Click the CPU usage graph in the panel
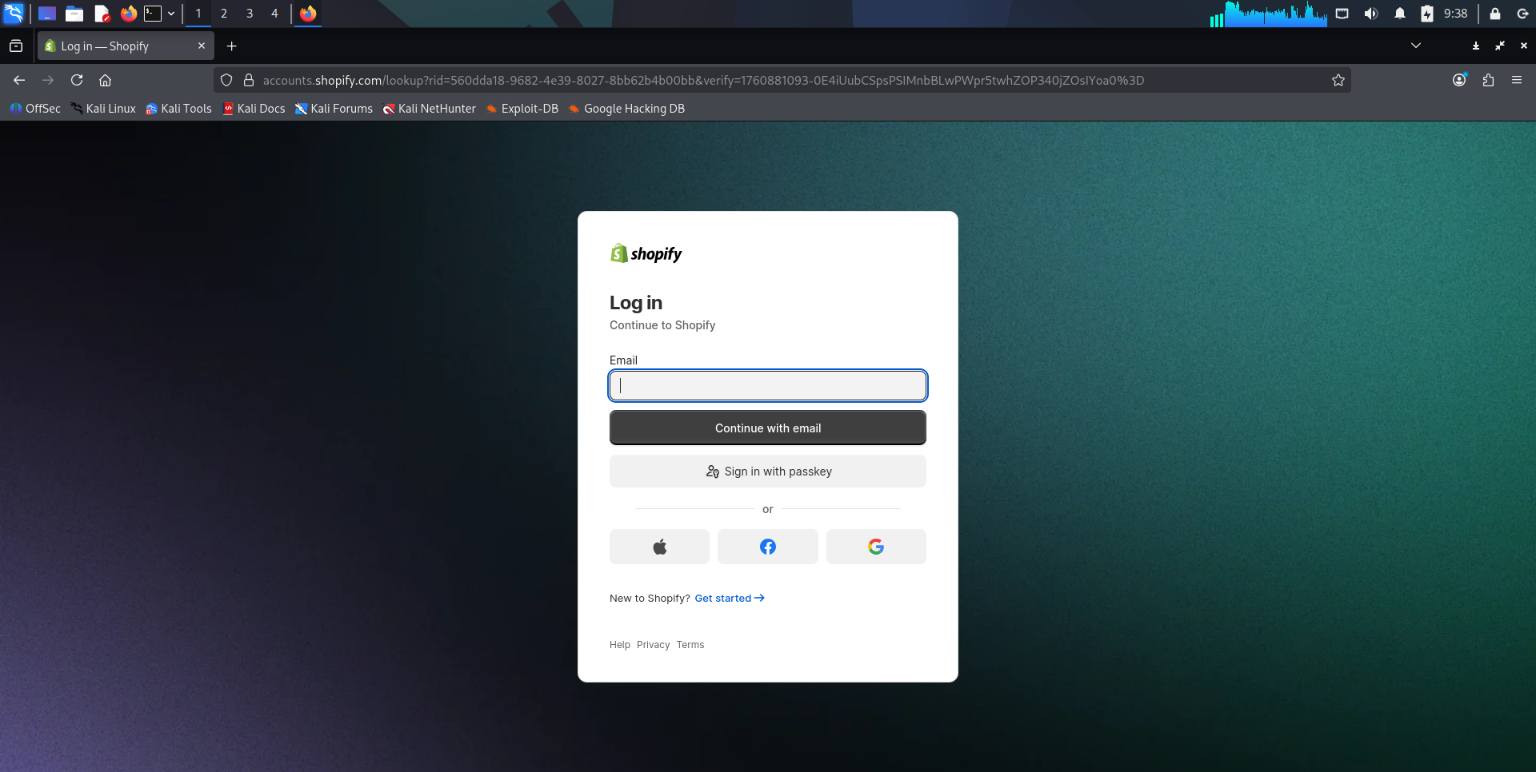Screen dimensions: 1536x772 point(1269,14)
